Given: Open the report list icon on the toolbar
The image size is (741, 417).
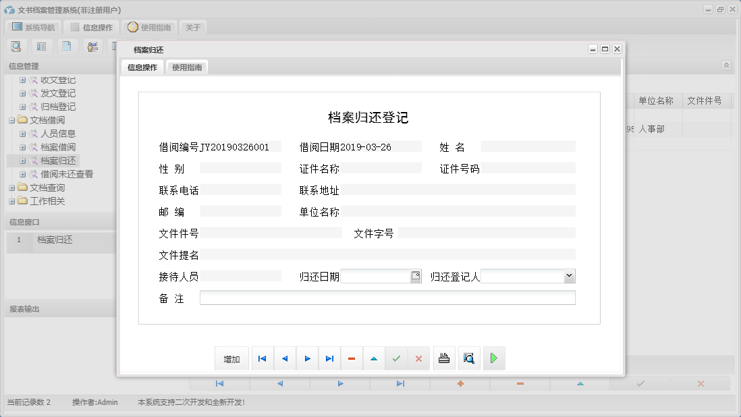Looking at the screenshot, I should tap(41, 46).
